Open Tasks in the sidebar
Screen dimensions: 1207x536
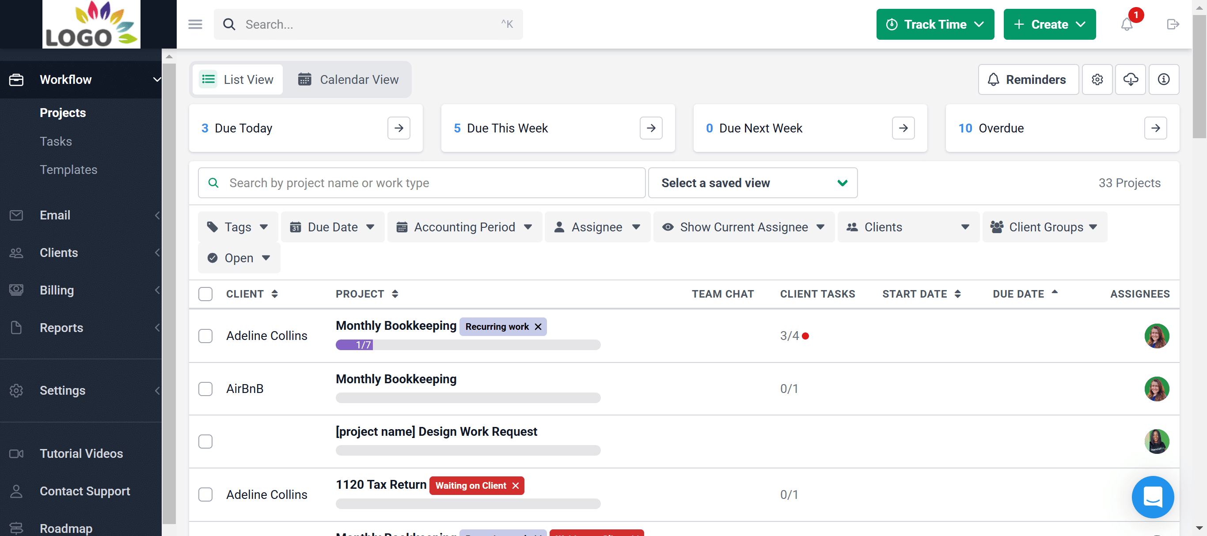[56, 141]
